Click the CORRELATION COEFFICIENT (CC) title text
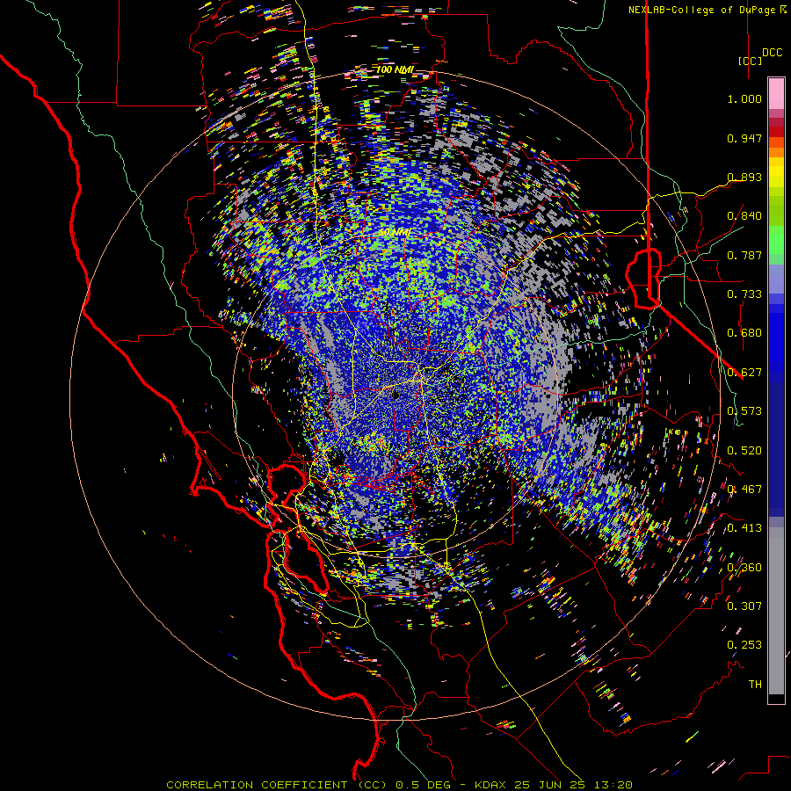Viewport: 791px width, 791px height. (x=277, y=785)
